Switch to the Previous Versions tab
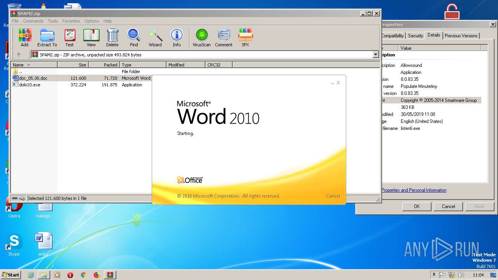 click(x=461, y=36)
